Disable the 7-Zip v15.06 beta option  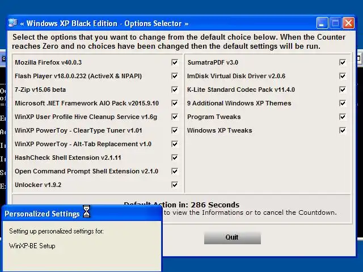[175, 90]
